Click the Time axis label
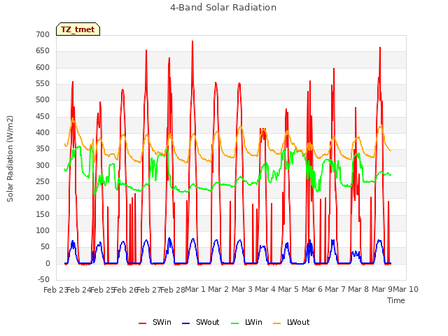The image size is (448, 336). [396, 300]
